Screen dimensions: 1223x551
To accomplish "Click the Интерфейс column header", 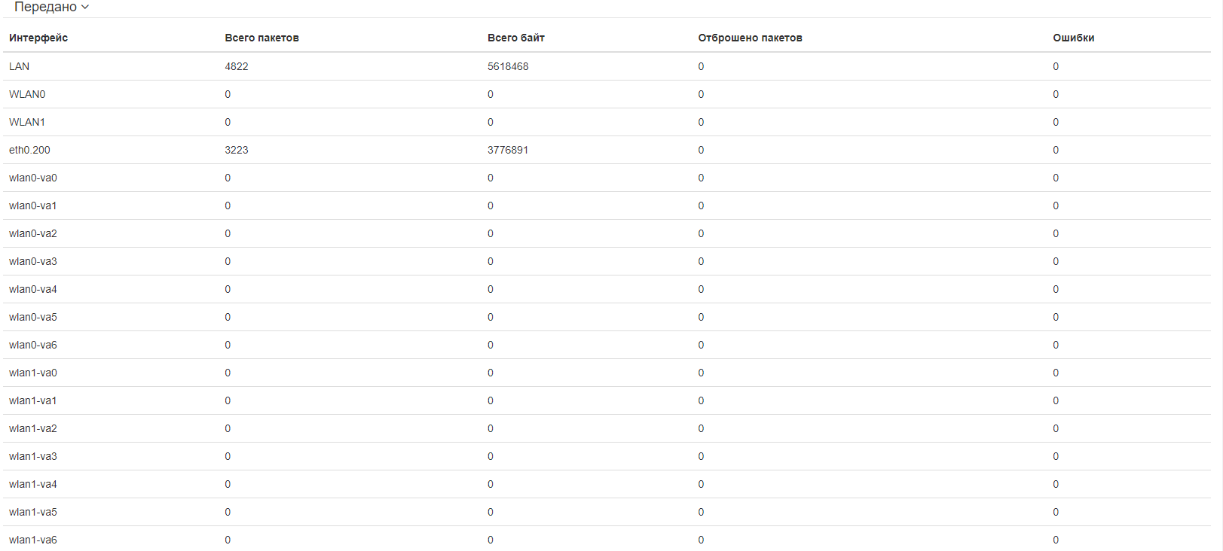I will [x=38, y=38].
